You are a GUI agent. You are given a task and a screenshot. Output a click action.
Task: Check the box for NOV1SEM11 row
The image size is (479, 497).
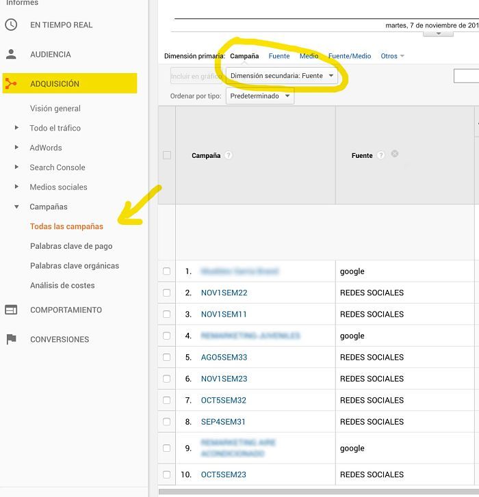pos(166,314)
